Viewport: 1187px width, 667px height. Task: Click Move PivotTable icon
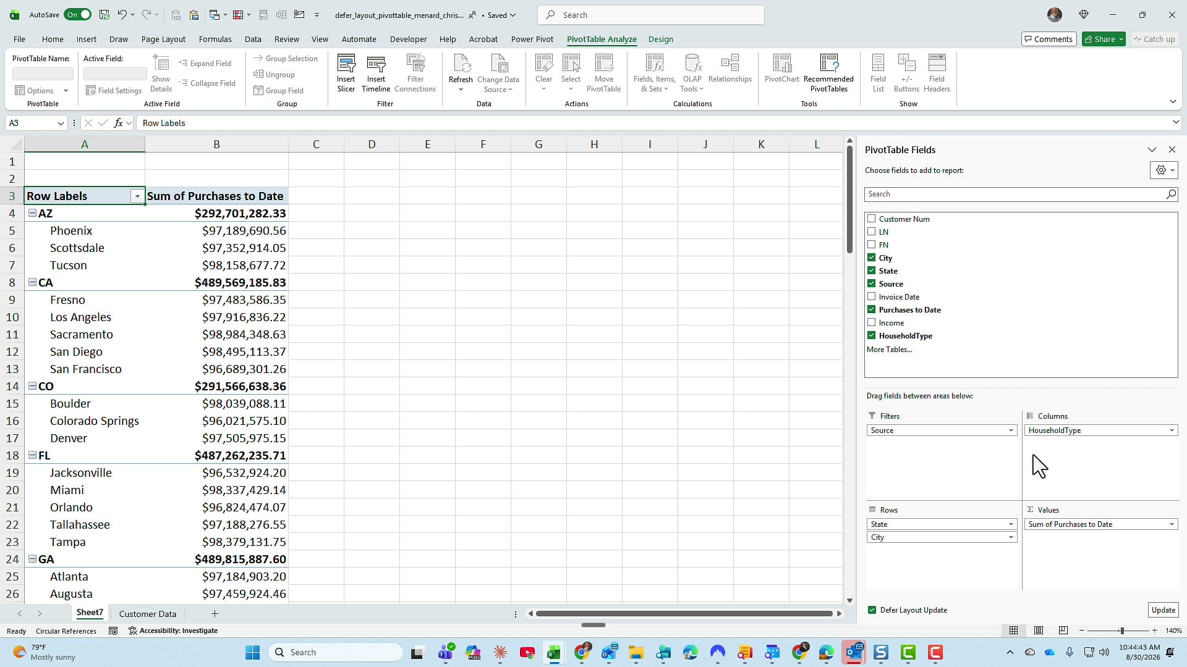point(603,73)
